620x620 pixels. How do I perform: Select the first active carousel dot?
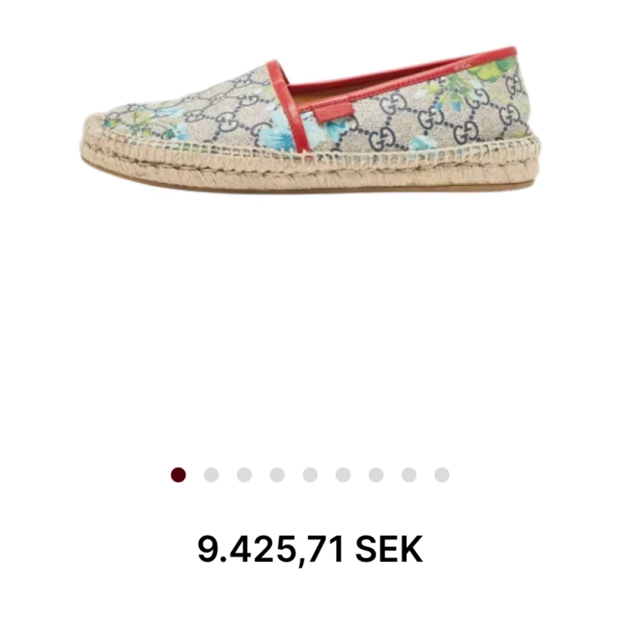click(179, 475)
